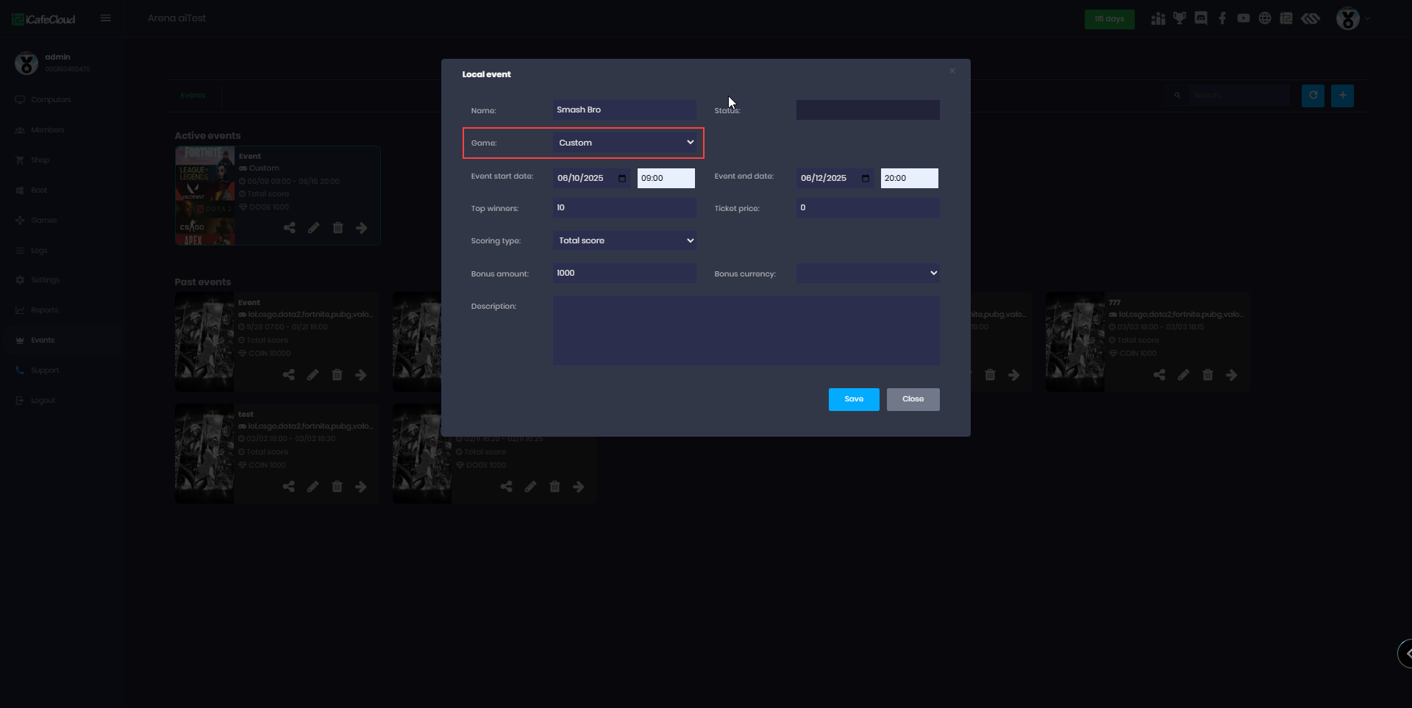Click the leaderboard podium icon
This screenshot has height=708, width=1412.
click(1158, 18)
